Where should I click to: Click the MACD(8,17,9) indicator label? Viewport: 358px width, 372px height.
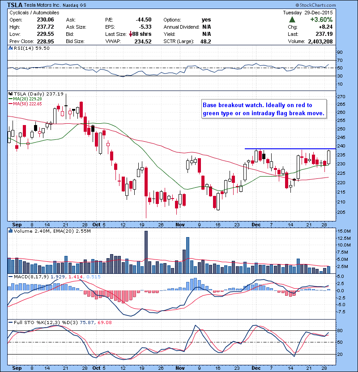(x=31, y=277)
